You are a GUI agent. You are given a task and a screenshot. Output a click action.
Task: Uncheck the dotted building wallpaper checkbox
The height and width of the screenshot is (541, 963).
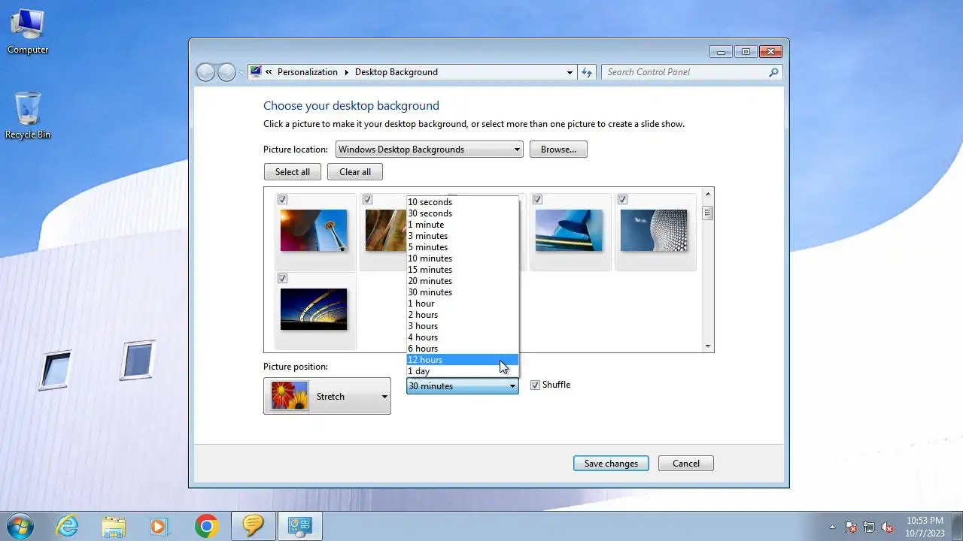pos(622,199)
